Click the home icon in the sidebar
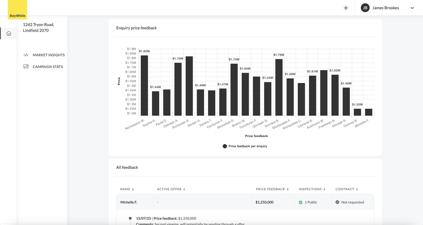Image resolution: width=423 pixels, height=225 pixels. [9, 33]
